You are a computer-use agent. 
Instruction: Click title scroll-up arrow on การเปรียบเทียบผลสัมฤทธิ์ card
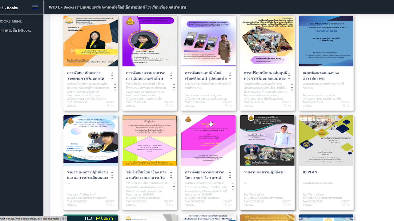pyautogui.click(x=289, y=73)
